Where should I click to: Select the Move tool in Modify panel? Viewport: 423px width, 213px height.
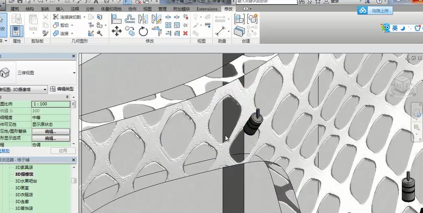point(117,31)
